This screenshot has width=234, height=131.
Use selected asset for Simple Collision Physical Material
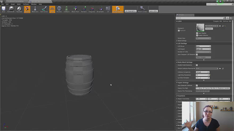click(x=220, y=69)
